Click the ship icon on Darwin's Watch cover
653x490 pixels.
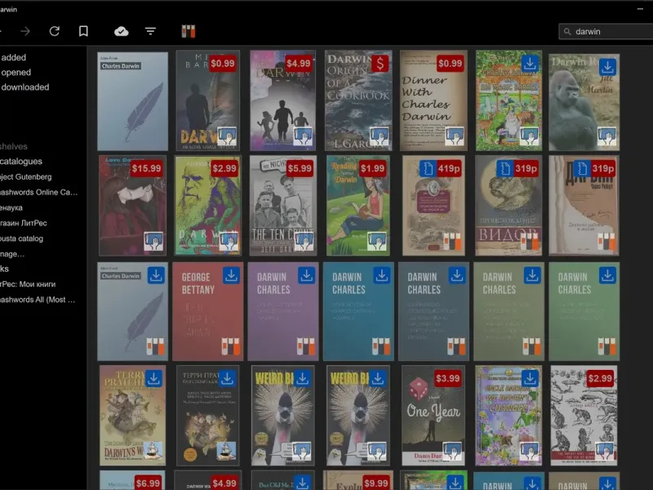click(x=153, y=451)
